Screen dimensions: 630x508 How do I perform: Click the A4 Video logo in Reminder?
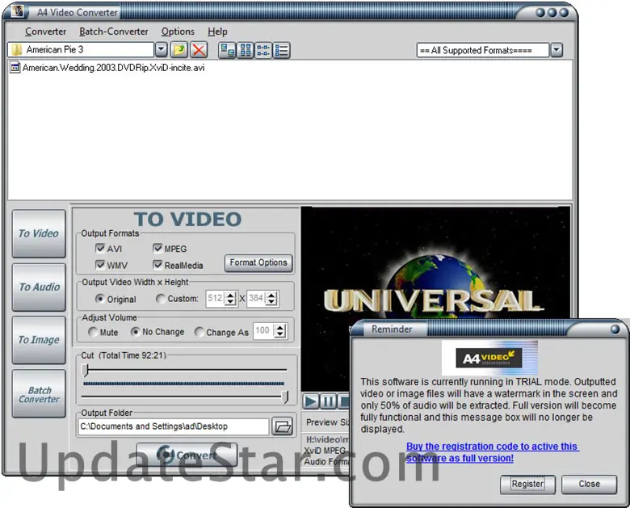489,358
